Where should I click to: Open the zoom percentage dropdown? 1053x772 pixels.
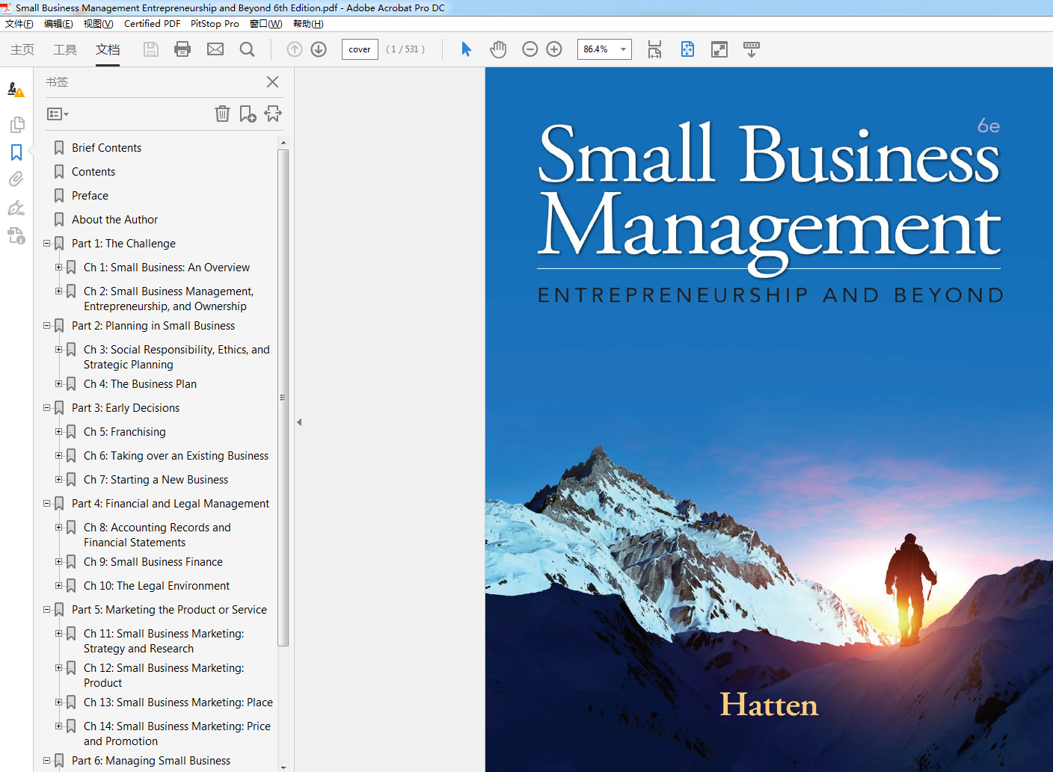623,49
